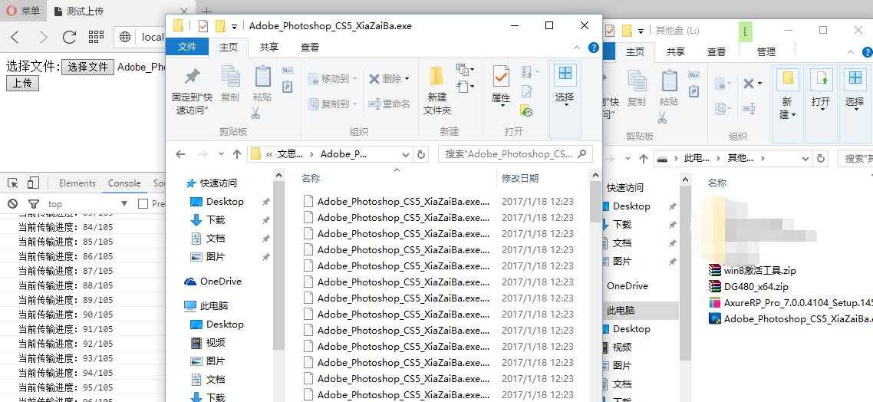The image size is (873, 402).
Task: Click the Opera browser forward arrow
Action: 43,38
